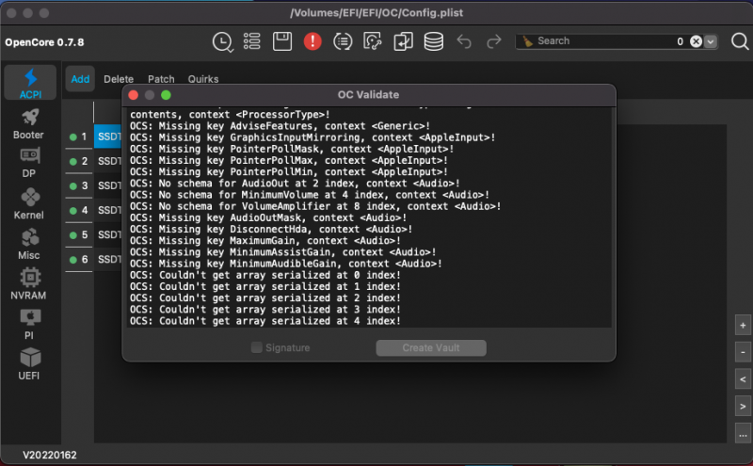Toggle the green enabled dot on row 2
The image size is (753, 466).
[x=73, y=162]
